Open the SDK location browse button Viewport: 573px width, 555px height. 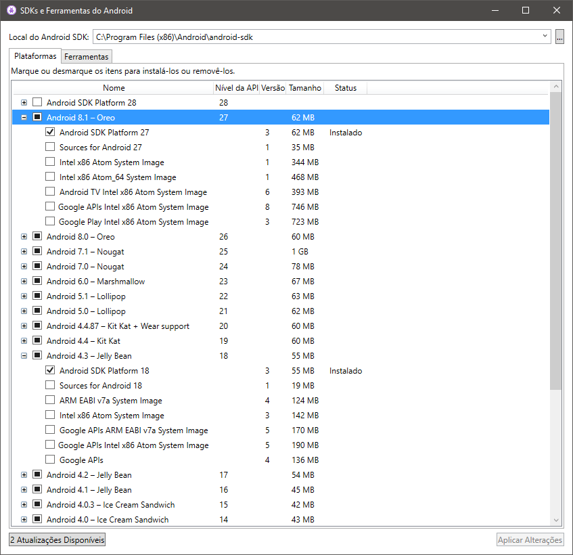559,37
